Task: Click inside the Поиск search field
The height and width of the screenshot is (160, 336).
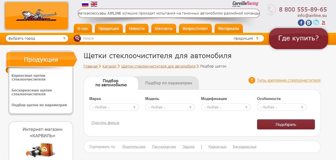Action: pos(156,38)
